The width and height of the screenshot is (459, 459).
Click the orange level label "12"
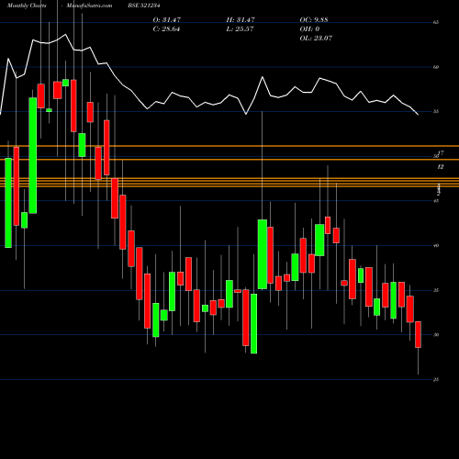pos(441,167)
